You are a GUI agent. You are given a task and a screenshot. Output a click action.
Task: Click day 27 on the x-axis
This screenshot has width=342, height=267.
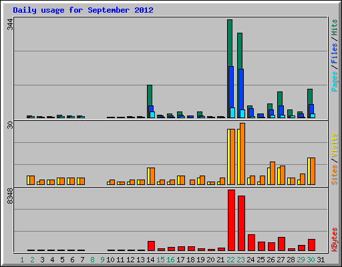(x=281, y=260)
